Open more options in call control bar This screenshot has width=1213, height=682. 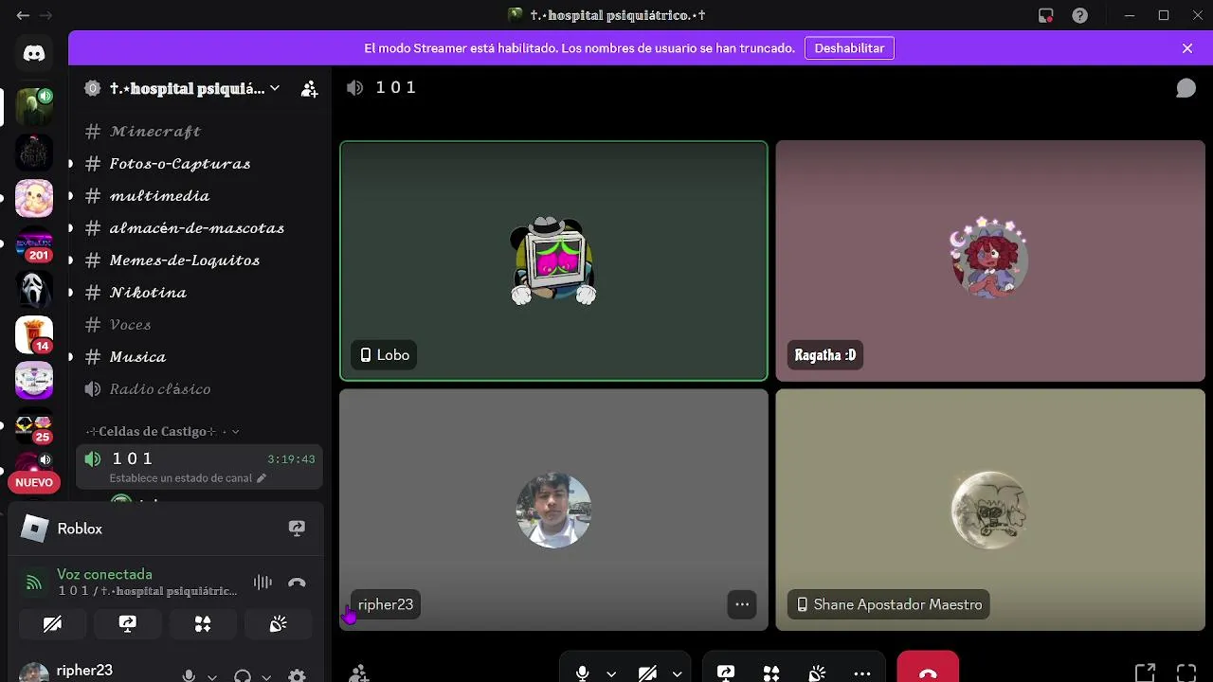point(862,673)
